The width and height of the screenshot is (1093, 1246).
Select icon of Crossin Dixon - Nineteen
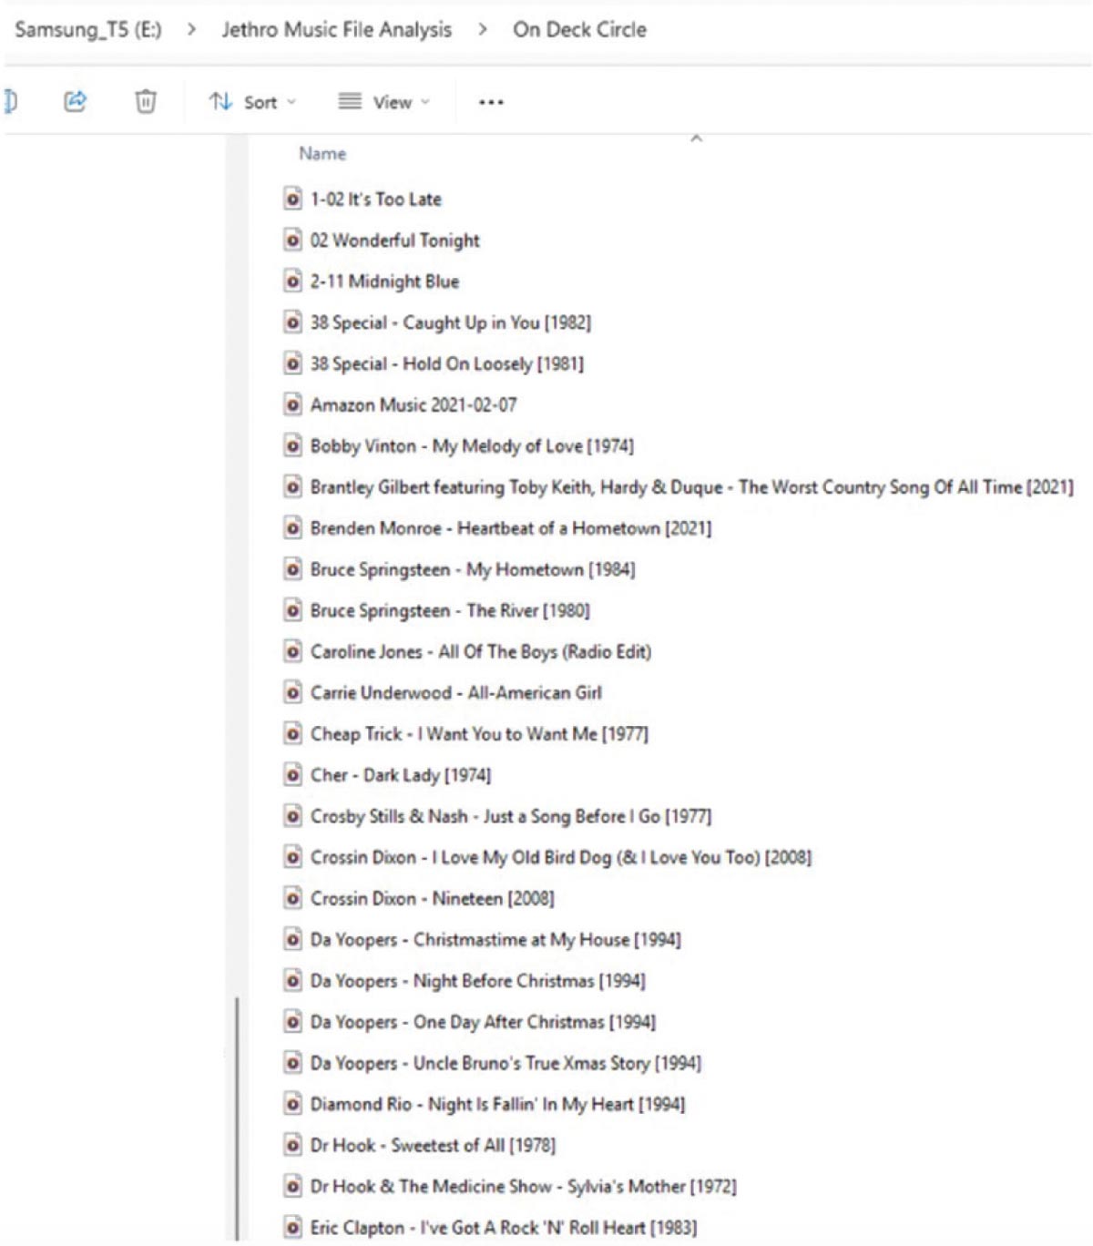coord(292,898)
